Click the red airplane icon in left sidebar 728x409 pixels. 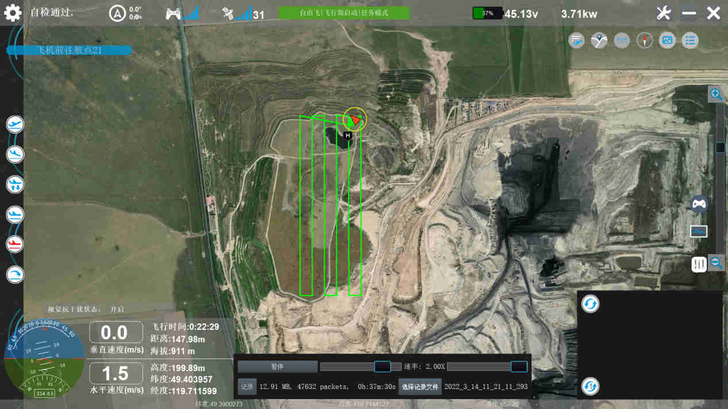[15, 244]
